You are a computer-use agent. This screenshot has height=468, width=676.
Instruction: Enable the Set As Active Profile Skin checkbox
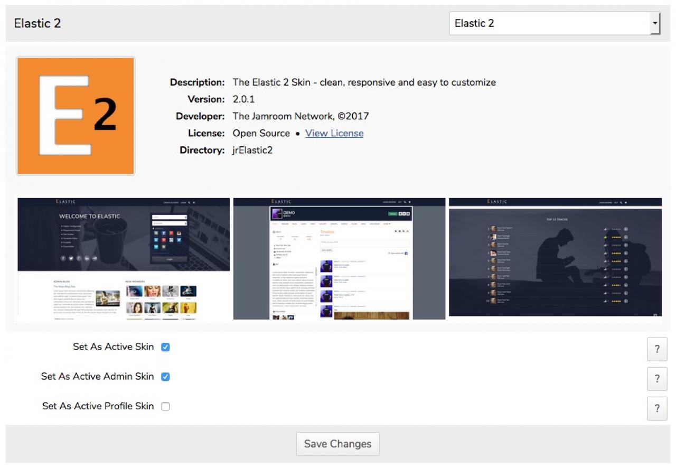coord(165,406)
